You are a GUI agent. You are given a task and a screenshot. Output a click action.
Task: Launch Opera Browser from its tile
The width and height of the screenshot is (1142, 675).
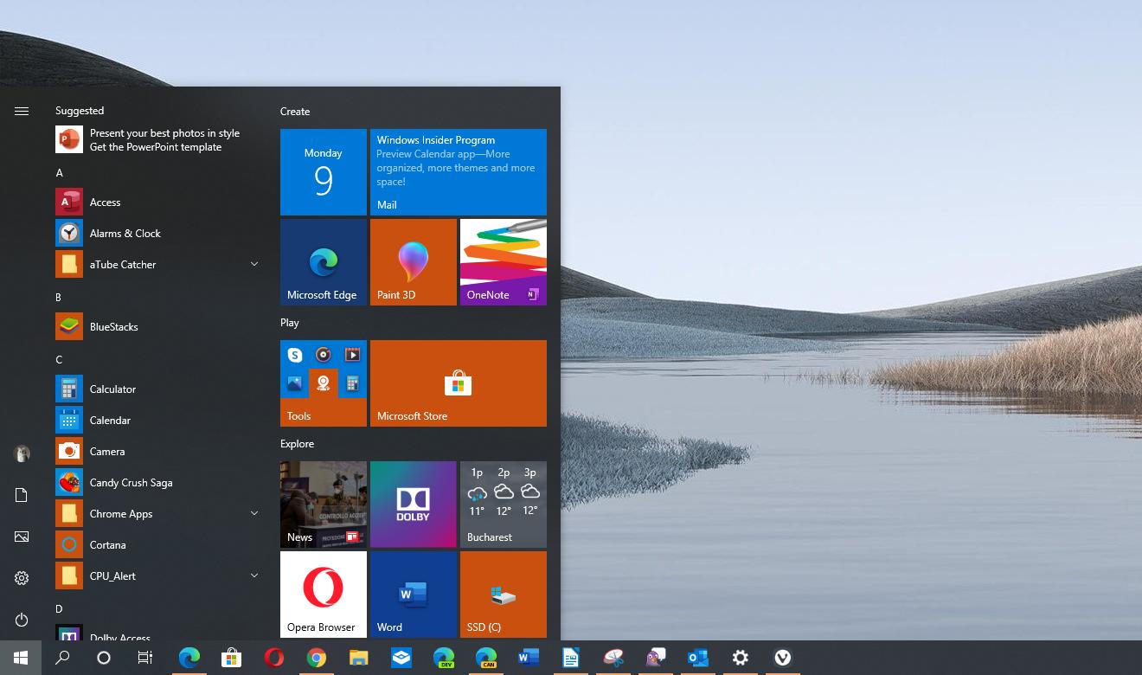323,594
